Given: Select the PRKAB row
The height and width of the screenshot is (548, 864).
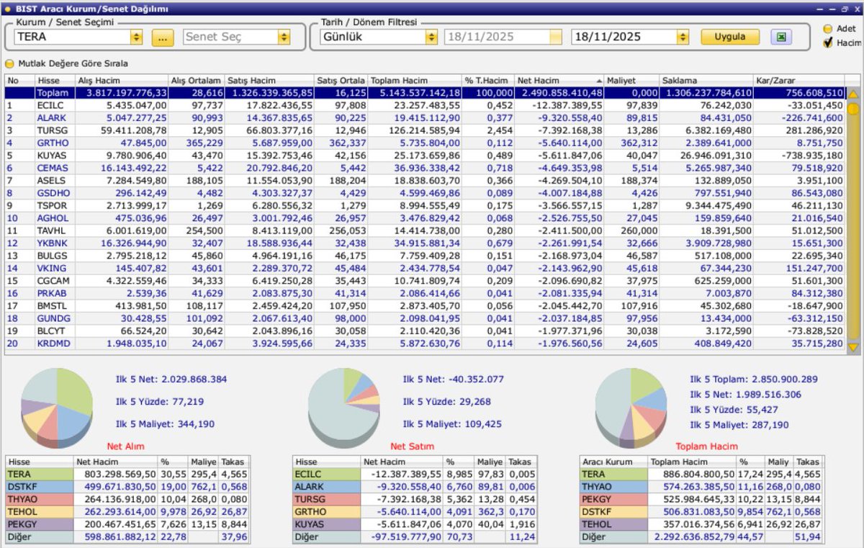Looking at the screenshot, I should pyautogui.click(x=425, y=293).
